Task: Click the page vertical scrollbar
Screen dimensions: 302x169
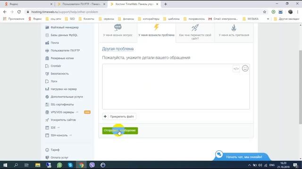Action: (300, 87)
